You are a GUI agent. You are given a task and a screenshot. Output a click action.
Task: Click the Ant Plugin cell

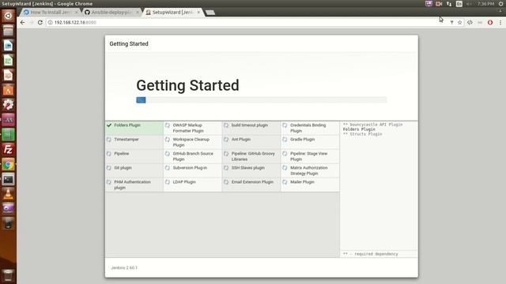click(251, 142)
